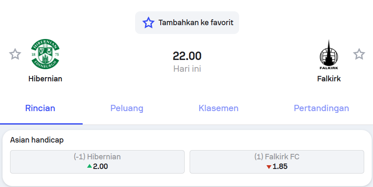Open the Hibernian club crest
This screenshot has width=373, height=187.
45,54
